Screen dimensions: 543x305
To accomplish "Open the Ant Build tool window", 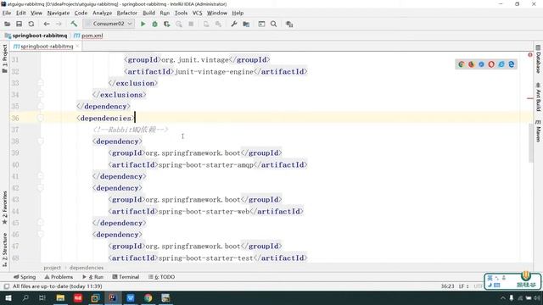I will [x=538, y=97].
